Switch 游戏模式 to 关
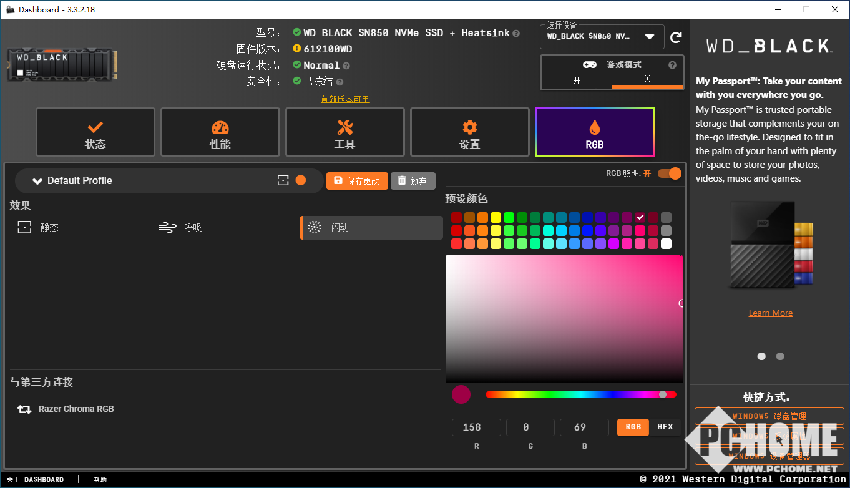Image resolution: width=850 pixels, height=488 pixels. pyautogui.click(x=647, y=80)
